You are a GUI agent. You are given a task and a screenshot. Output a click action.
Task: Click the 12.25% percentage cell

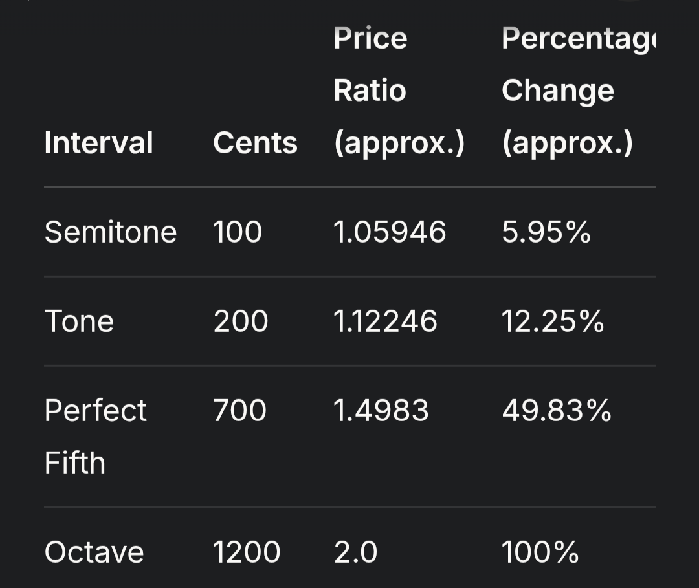point(553,321)
